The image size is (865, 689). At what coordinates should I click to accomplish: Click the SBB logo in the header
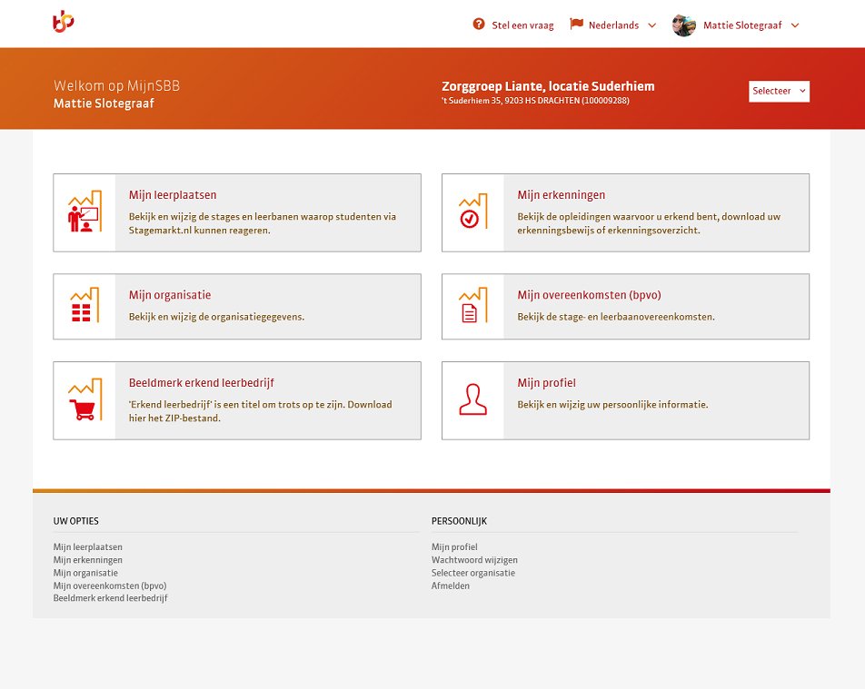coord(63,22)
